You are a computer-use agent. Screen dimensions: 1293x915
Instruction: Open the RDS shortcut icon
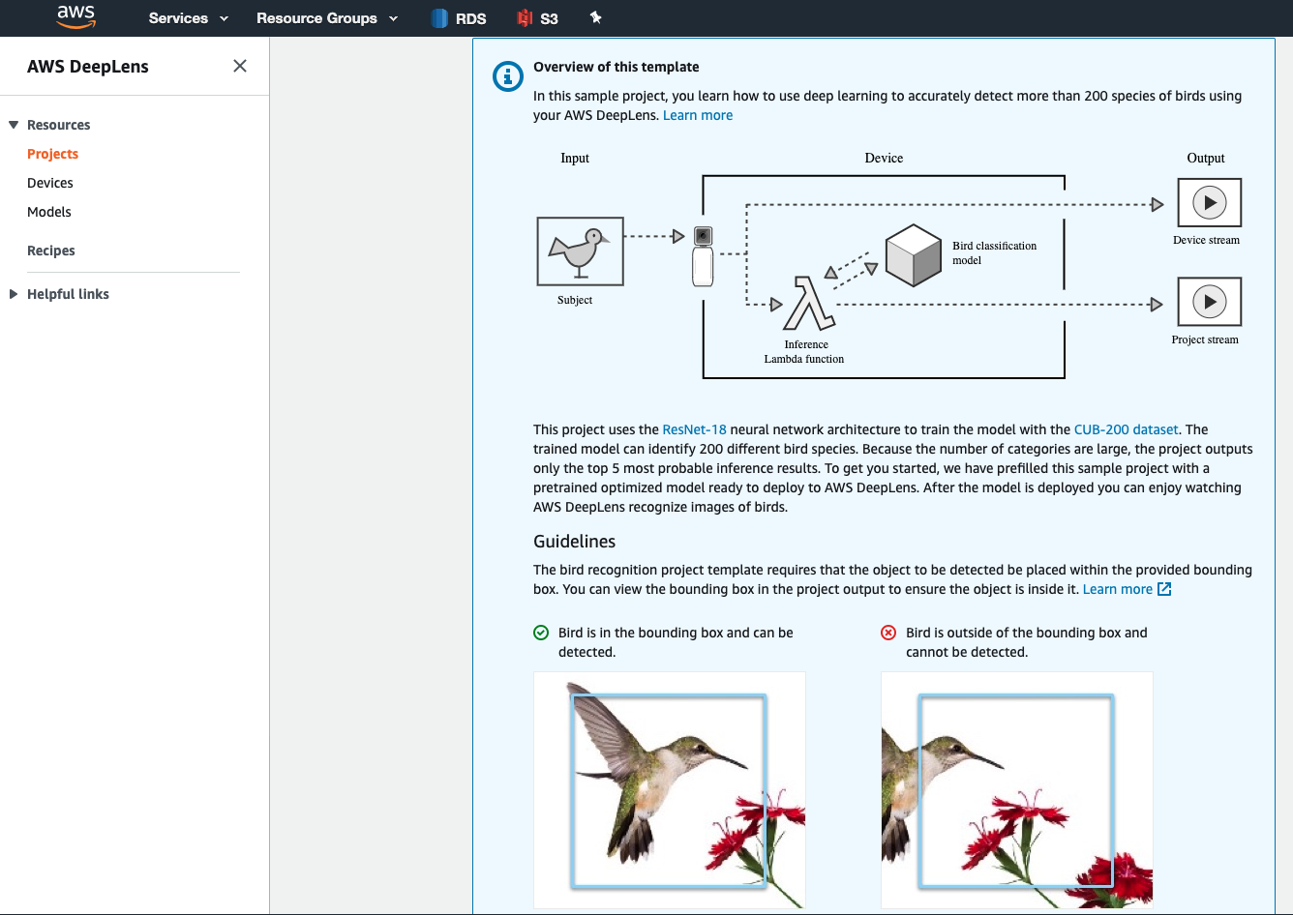click(440, 18)
